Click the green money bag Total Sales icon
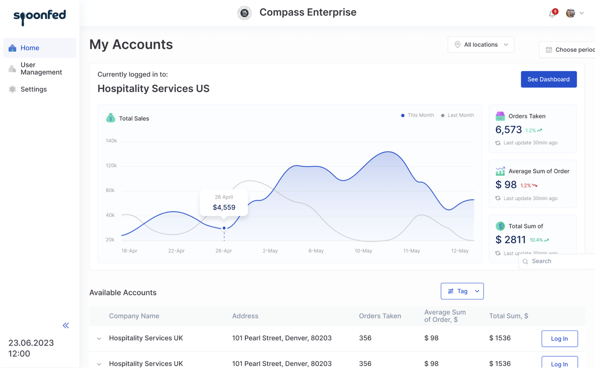Image resolution: width=595 pixels, height=369 pixels. 110,118
